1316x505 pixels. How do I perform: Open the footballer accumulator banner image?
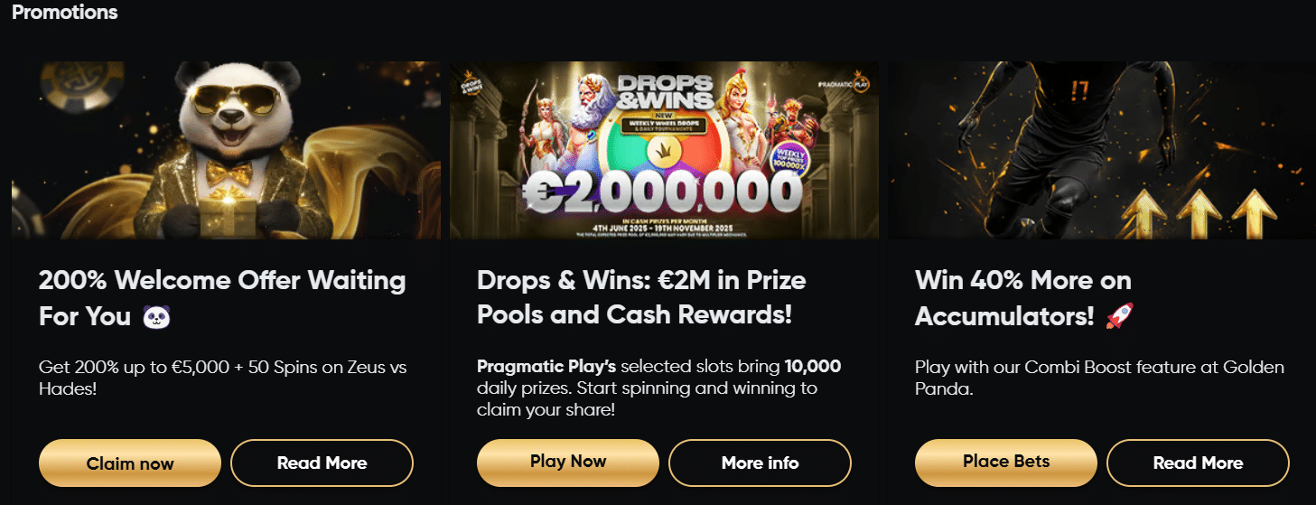coord(1101,150)
